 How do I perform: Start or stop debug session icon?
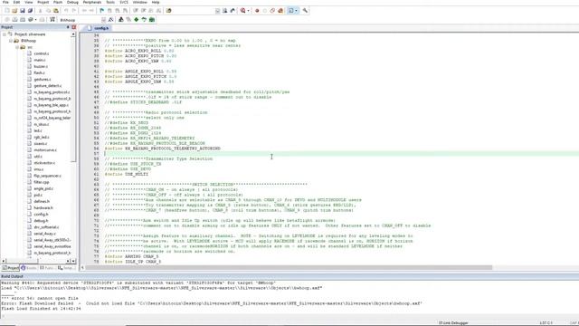point(242,11)
